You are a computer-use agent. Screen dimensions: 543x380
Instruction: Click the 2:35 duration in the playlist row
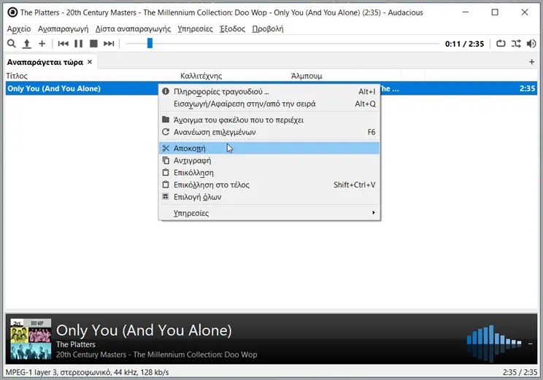[x=527, y=88]
